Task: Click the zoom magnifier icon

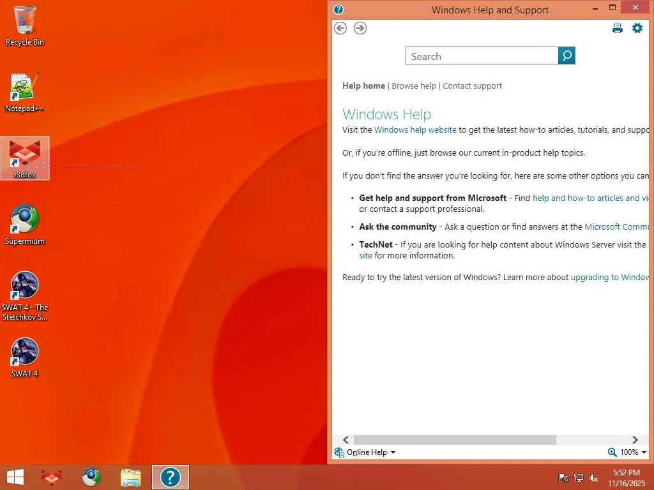Action: (612, 452)
